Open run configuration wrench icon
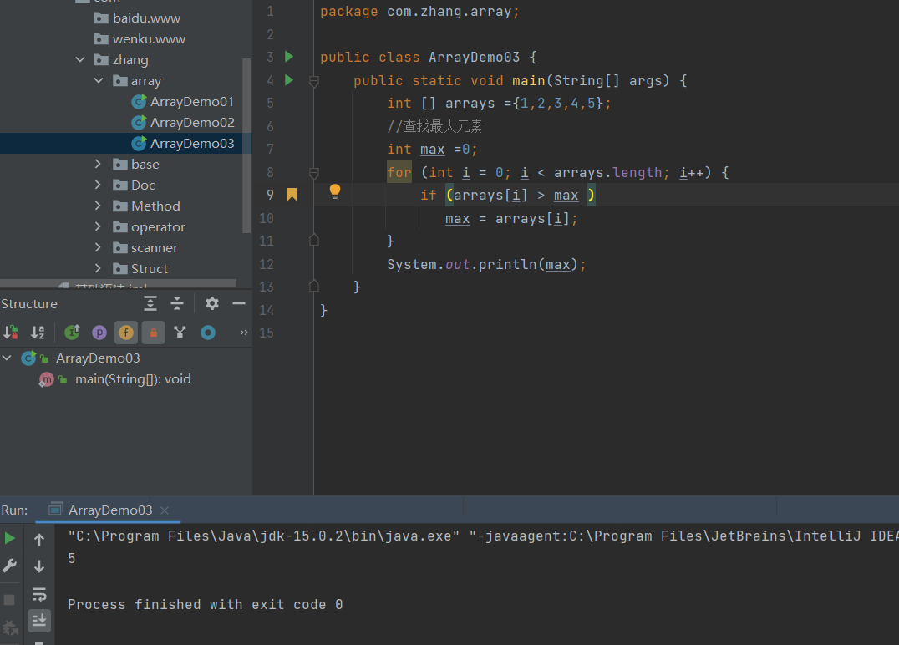The image size is (899, 645). coord(10,566)
